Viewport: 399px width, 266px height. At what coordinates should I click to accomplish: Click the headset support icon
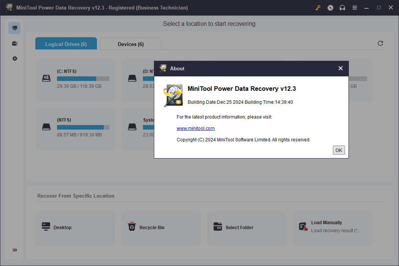coord(342,8)
